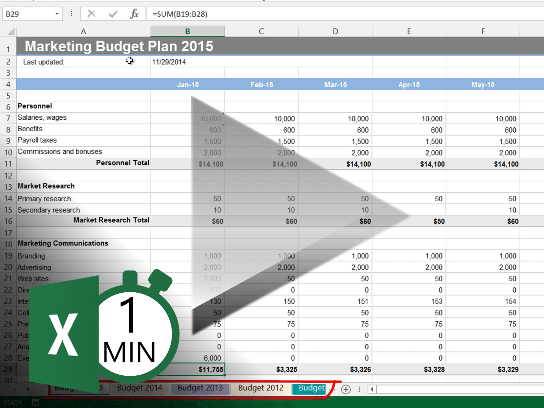Screen dimensions: 544x408
Task: Select row 11 header
Action: point(8,164)
